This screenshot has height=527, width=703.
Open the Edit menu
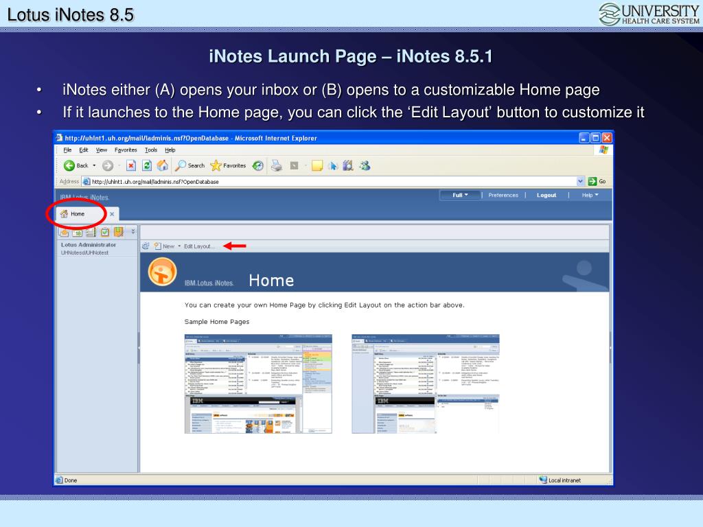[83, 150]
